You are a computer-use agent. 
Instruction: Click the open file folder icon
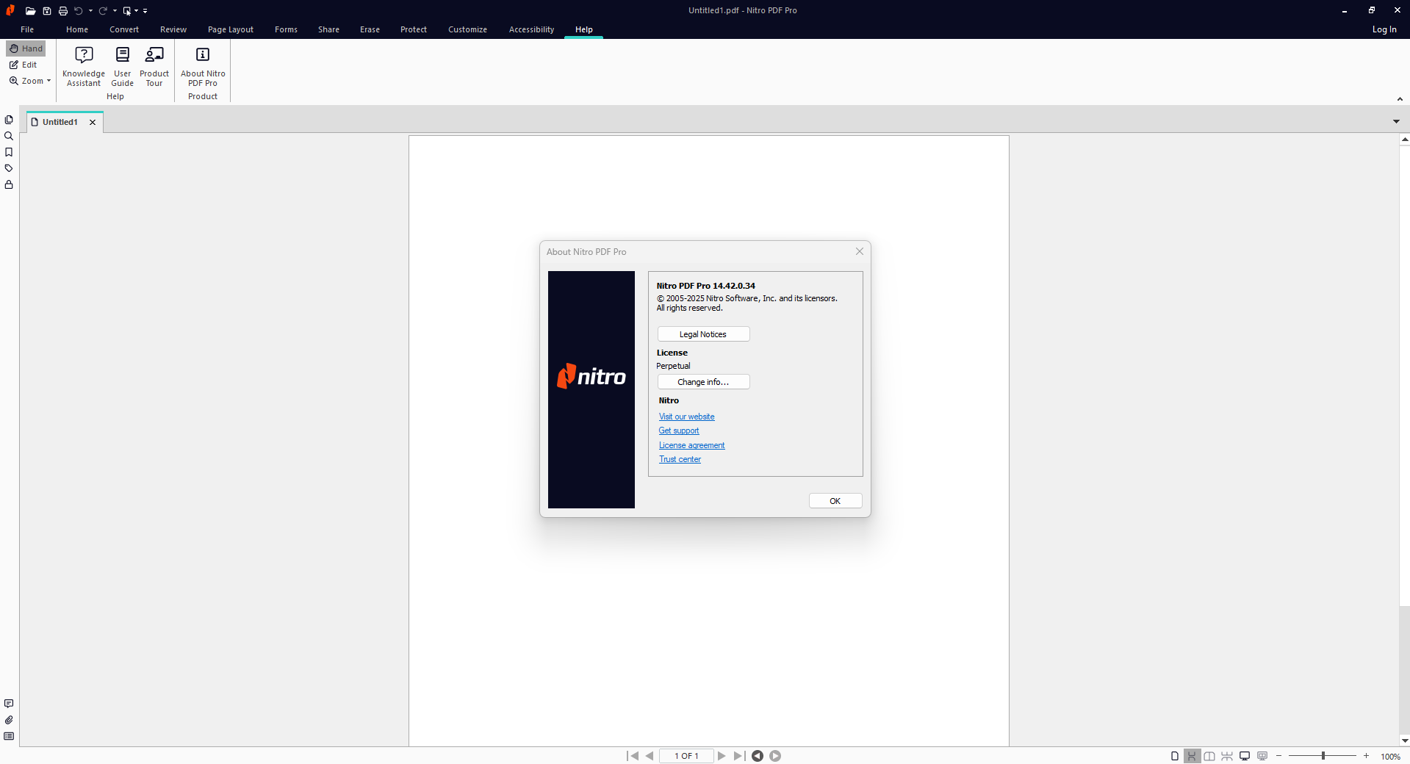30,11
